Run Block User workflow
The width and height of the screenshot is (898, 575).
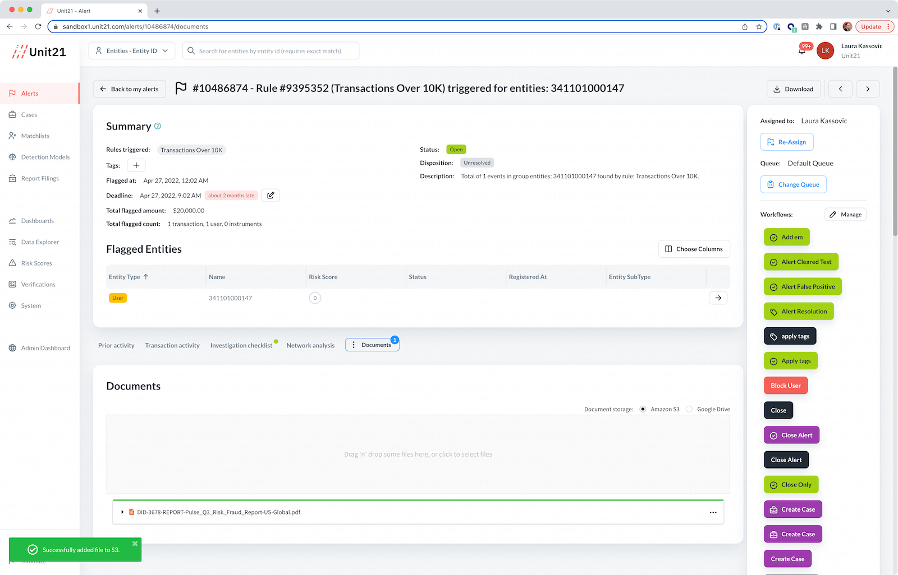786,386
